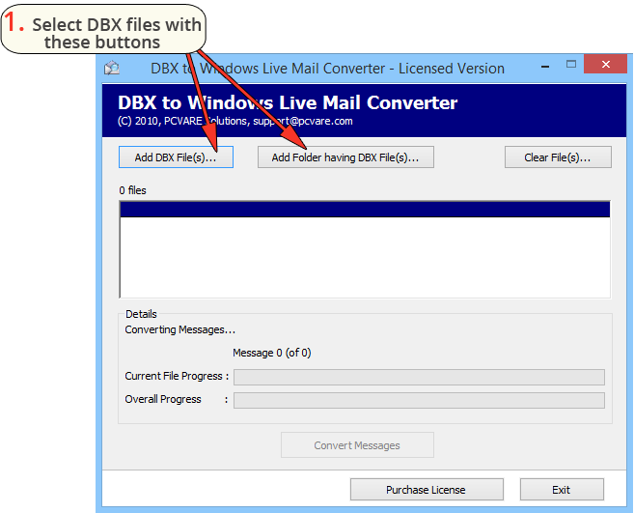Maximize the converter window
This screenshot has height=513, width=634.
571,64
